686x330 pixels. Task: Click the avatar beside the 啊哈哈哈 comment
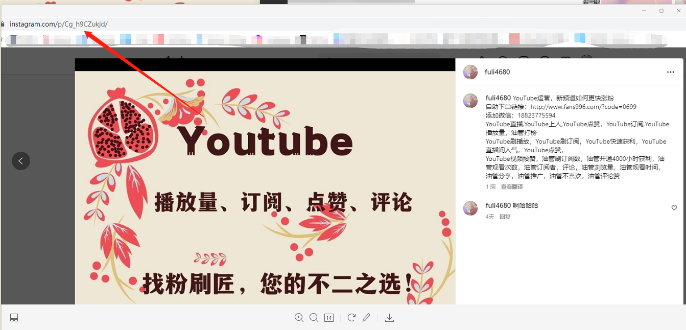(470, 208)
